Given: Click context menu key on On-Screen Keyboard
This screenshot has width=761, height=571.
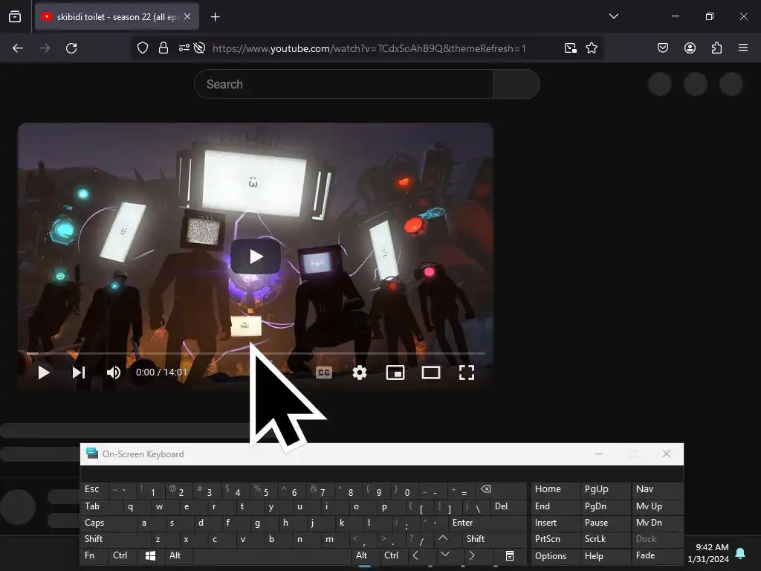Looking at the screenshot, I should tap(510, 555).
